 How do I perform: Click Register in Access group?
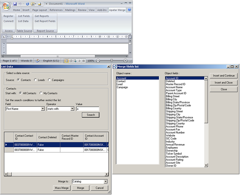click(x=8, y=16)
